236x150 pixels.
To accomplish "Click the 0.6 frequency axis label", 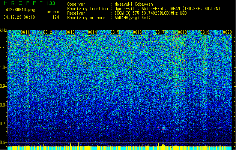I will pyautogui.click(x=3, y=142).
